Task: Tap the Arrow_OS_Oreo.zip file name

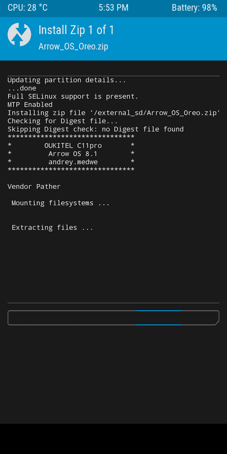Action: (73, 46)
